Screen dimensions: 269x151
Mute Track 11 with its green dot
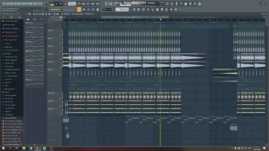tap(61, 106)
